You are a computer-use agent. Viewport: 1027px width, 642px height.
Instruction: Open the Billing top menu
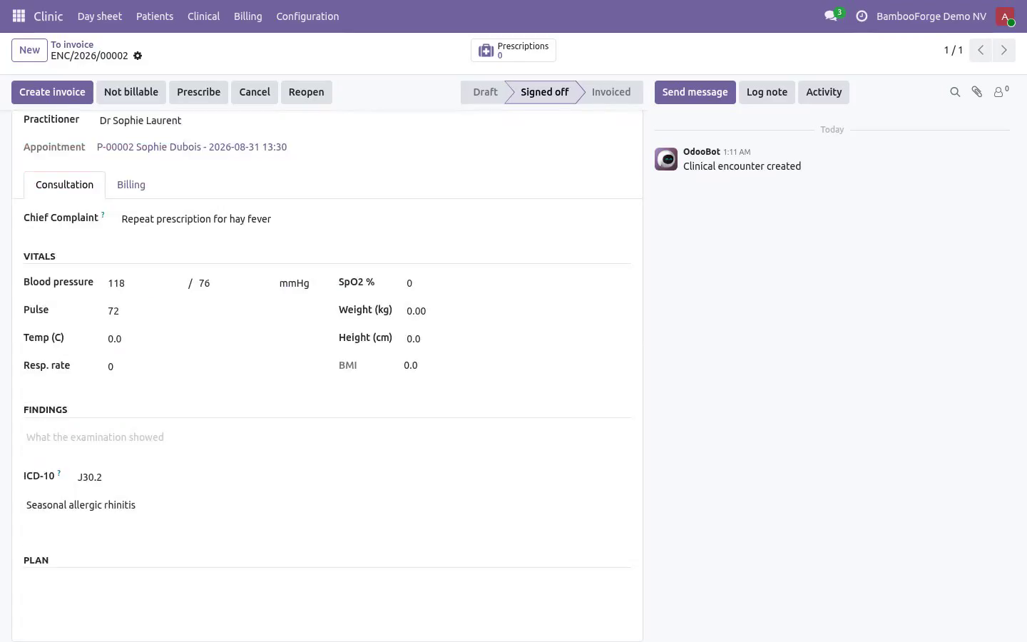point(247,16)
